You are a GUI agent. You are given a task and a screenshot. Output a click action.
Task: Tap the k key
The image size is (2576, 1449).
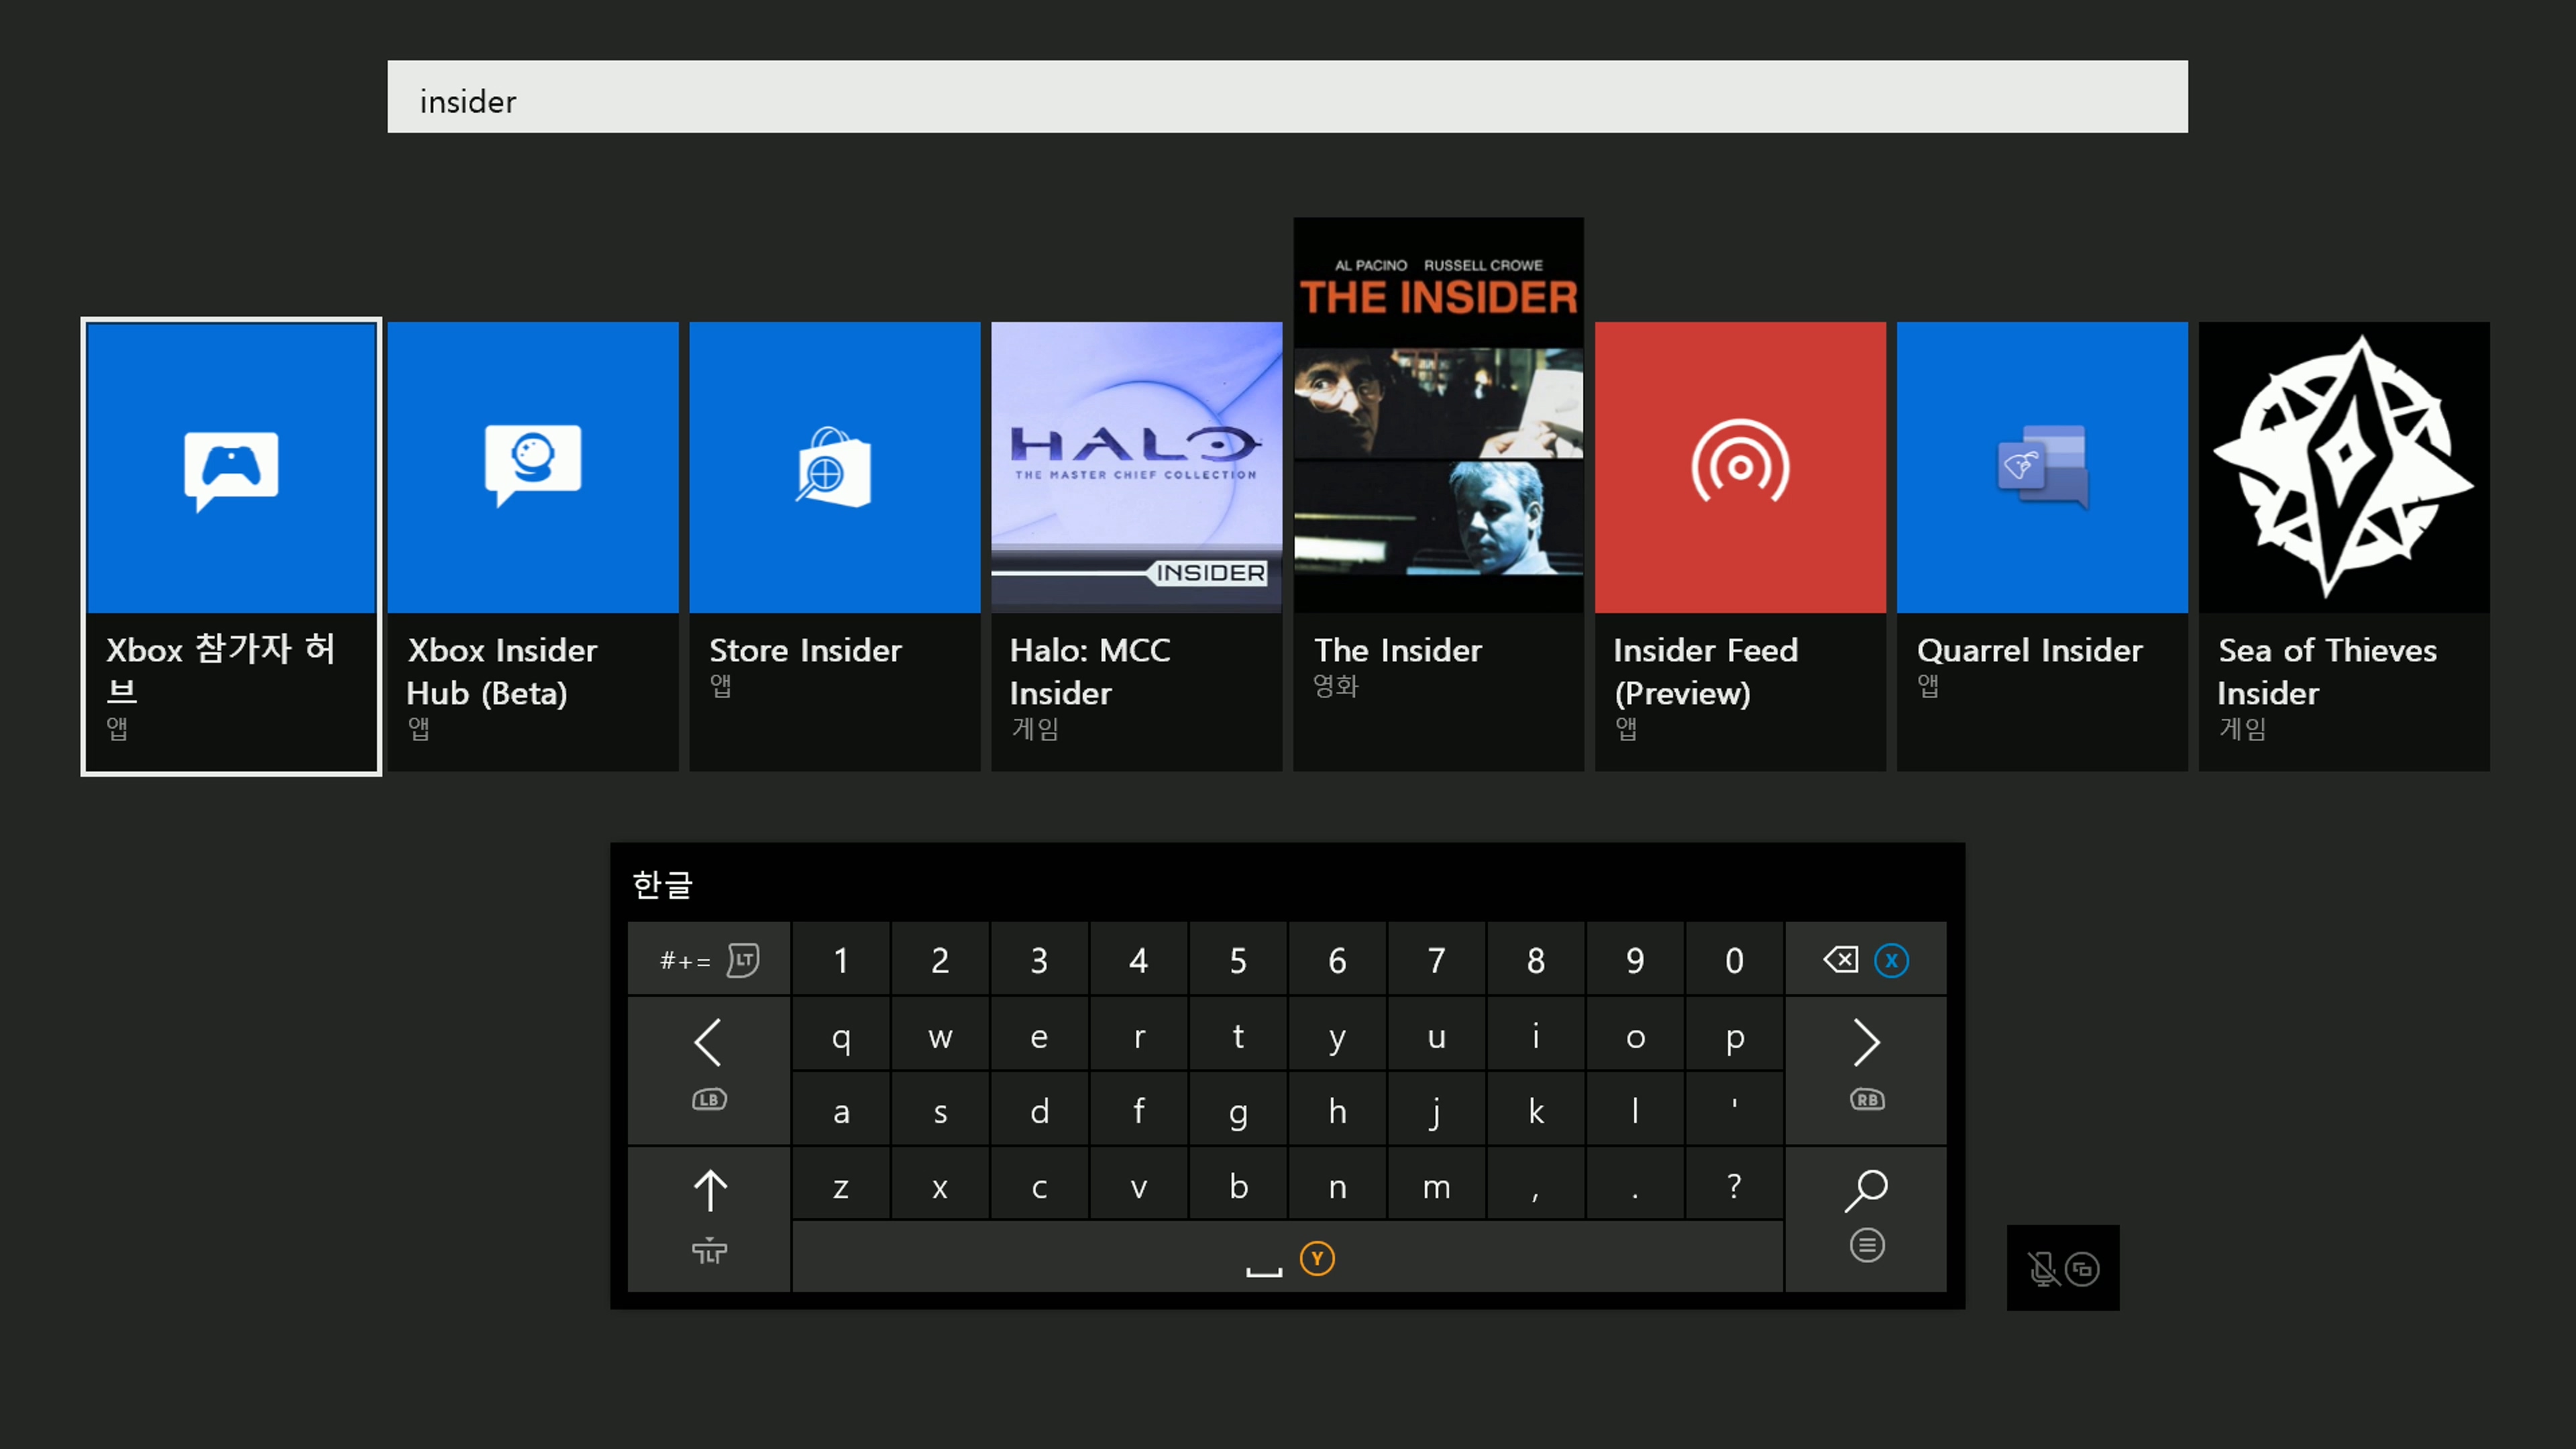point(1536,1110)
